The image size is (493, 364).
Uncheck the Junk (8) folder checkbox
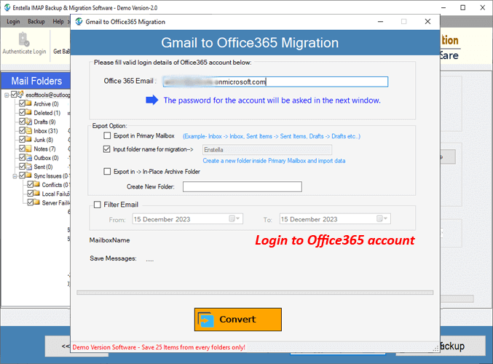[22, 139]
